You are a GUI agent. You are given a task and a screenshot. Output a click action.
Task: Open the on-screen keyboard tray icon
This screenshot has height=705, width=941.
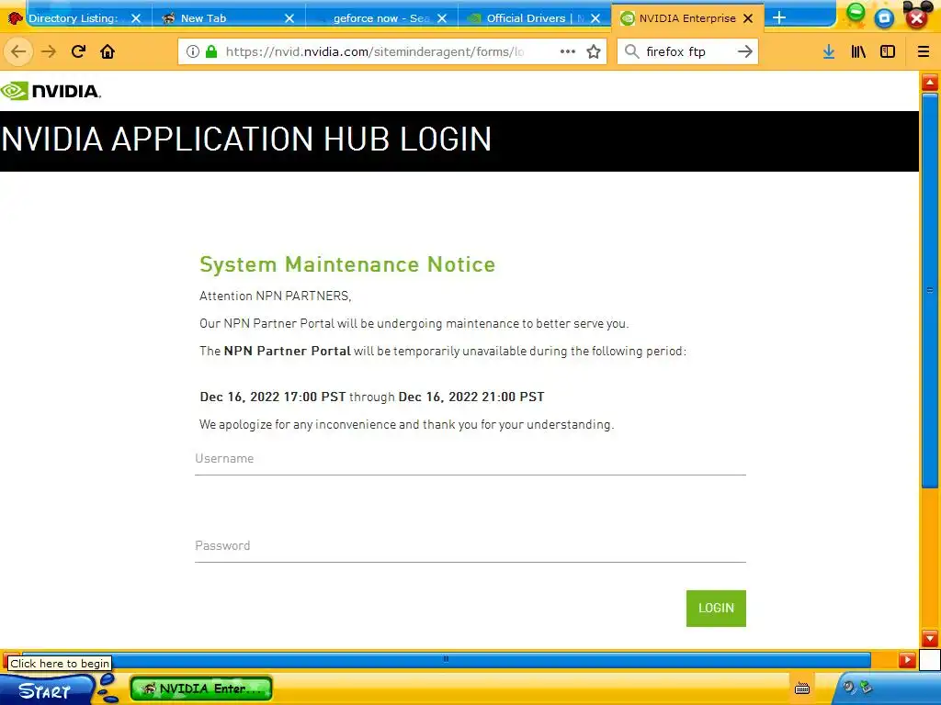[x=802, y=688]
